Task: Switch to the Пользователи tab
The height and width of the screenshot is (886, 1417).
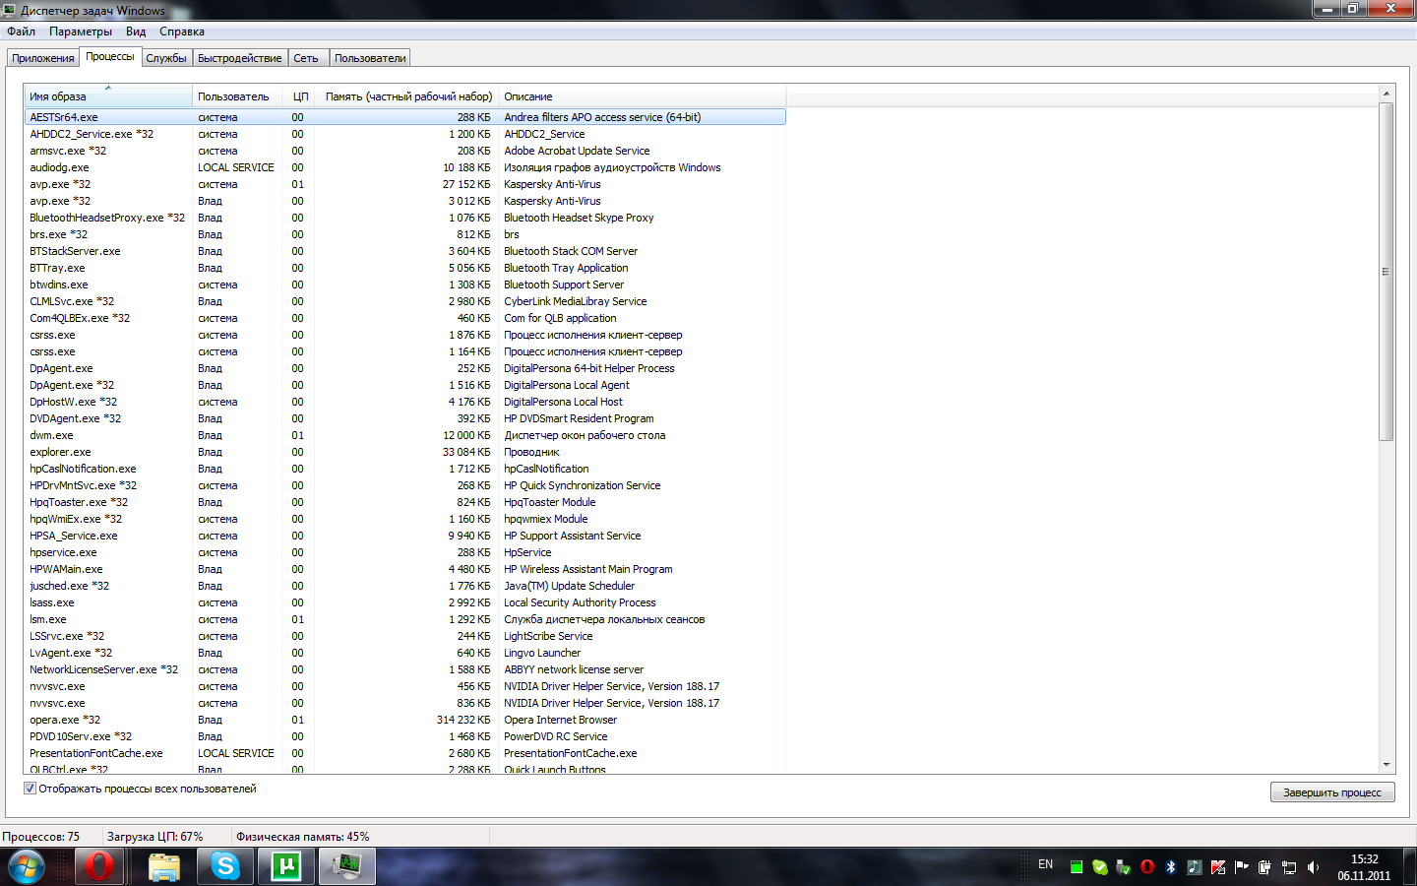Action: click(370, 58)
